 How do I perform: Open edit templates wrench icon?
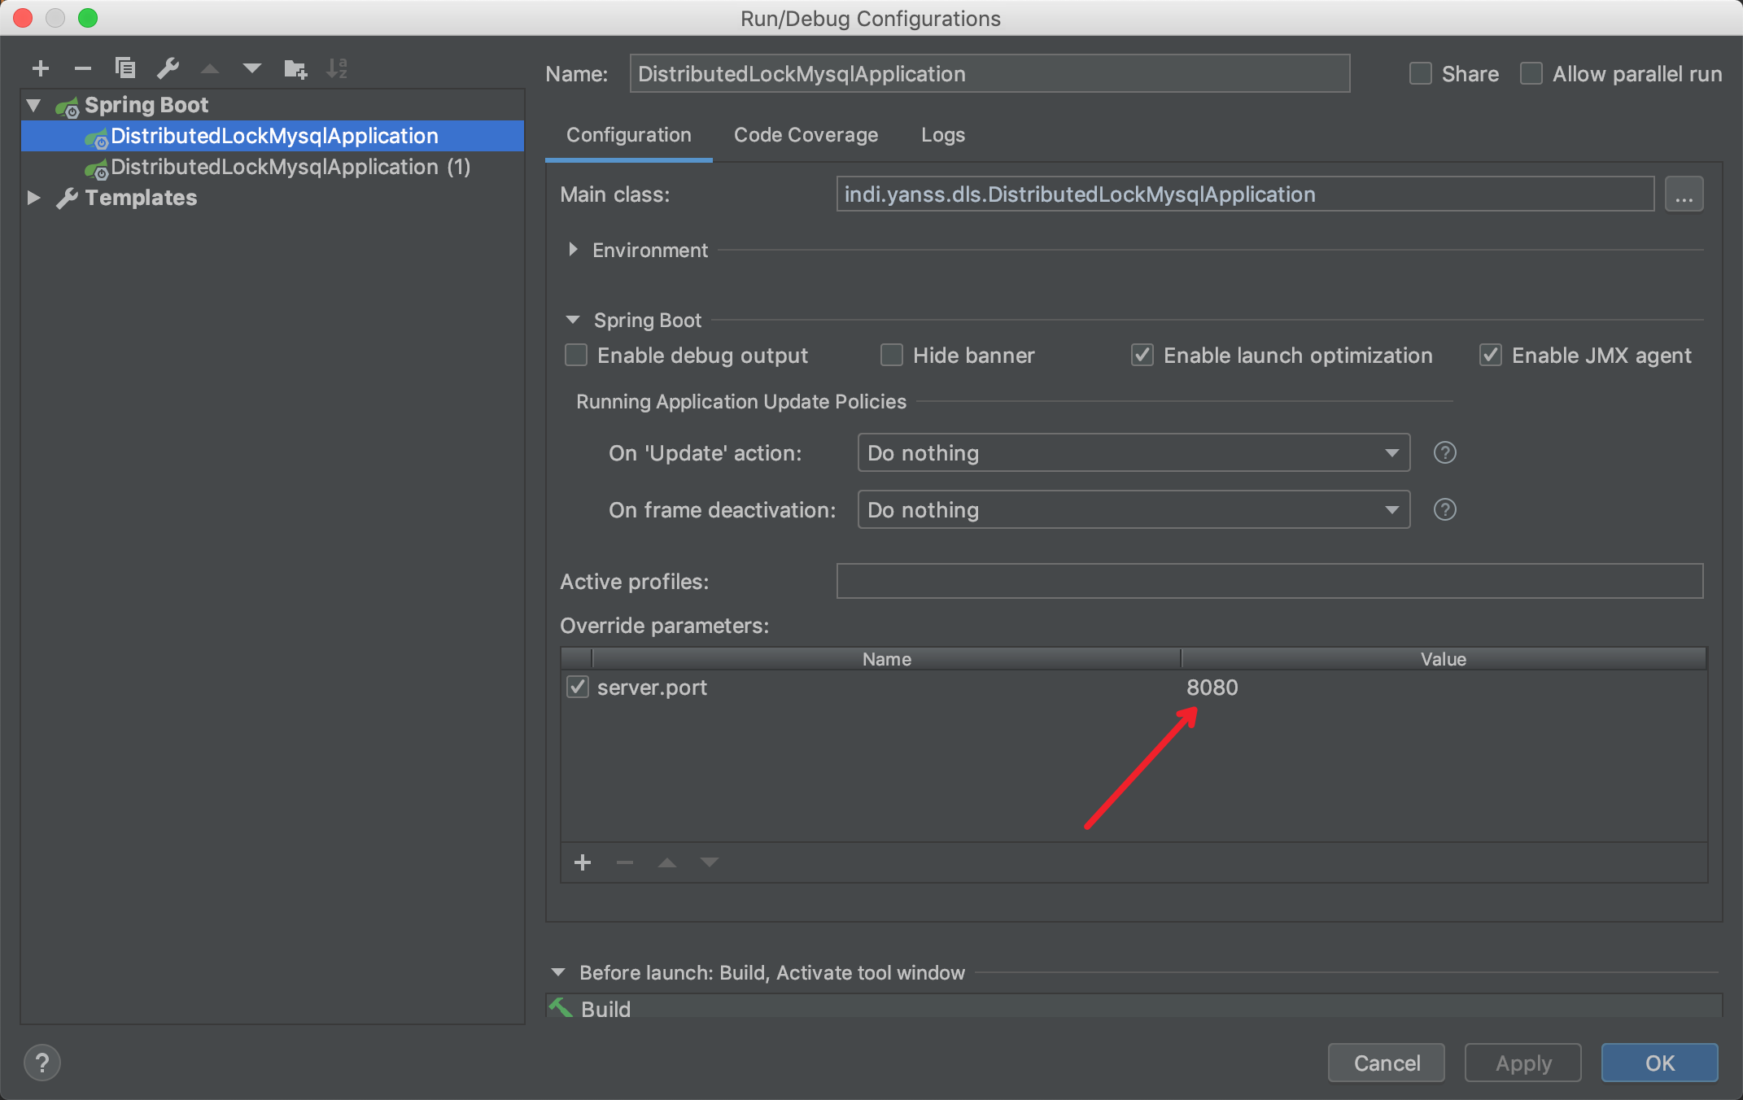168,68
